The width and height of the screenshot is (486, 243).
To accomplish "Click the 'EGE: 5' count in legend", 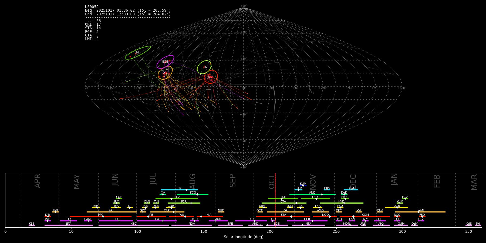I will click(x=92, y=32).
